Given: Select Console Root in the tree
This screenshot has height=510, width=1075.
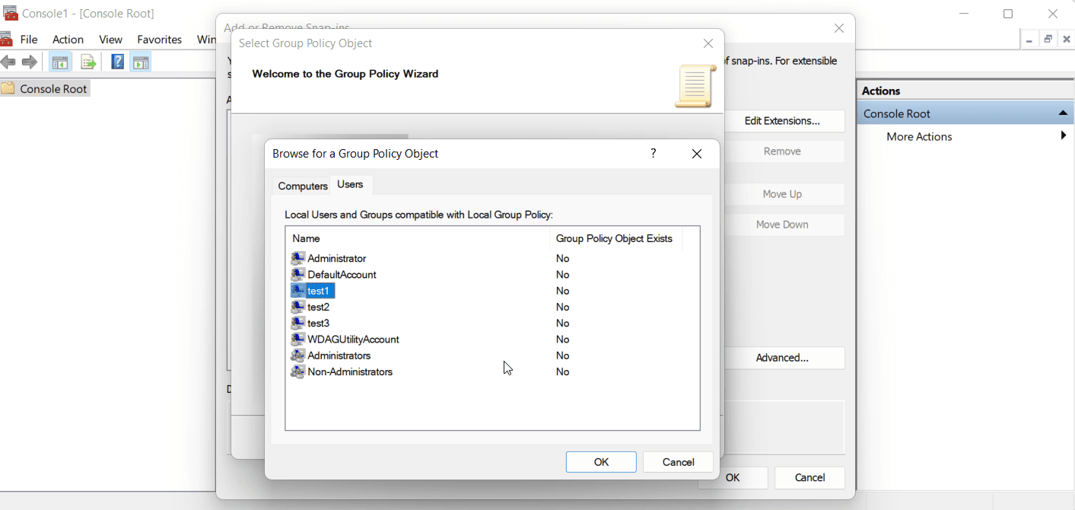Looking at the screenshot, I should 53,89.
